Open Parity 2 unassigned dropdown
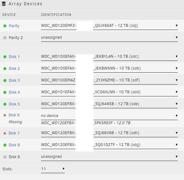 click(109, 37)
